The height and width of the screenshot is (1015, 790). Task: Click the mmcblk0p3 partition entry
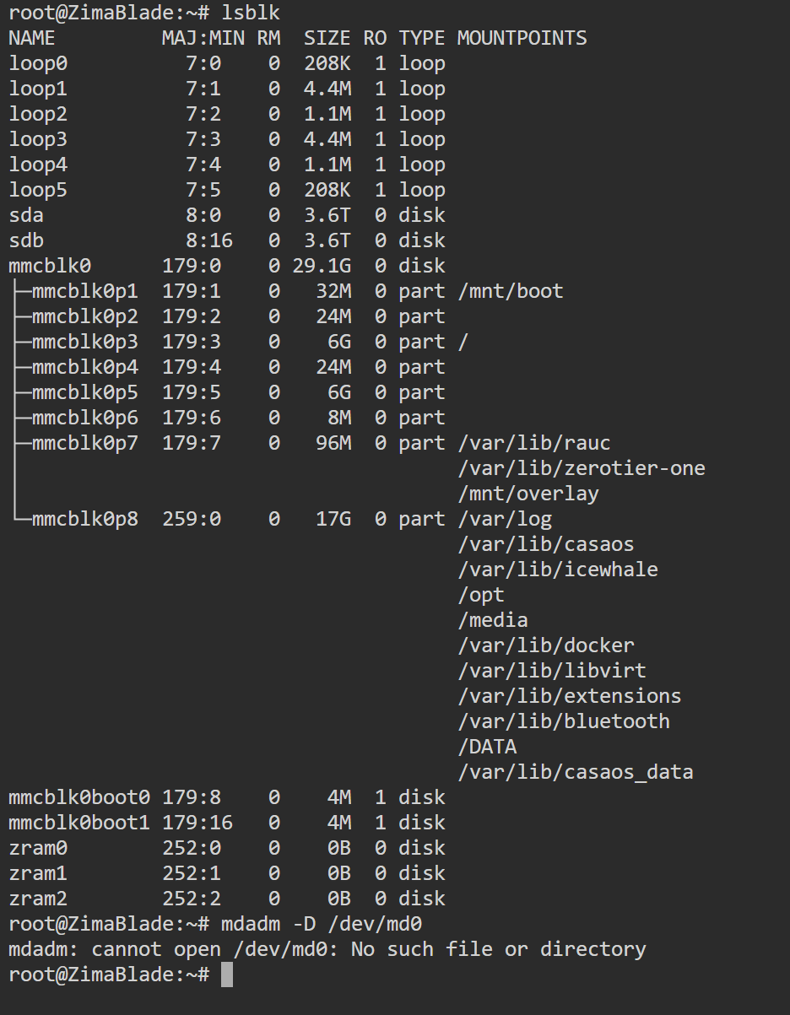coord(84,342)
